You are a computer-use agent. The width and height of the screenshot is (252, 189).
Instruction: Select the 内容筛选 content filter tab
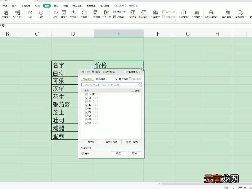point(87,79)
